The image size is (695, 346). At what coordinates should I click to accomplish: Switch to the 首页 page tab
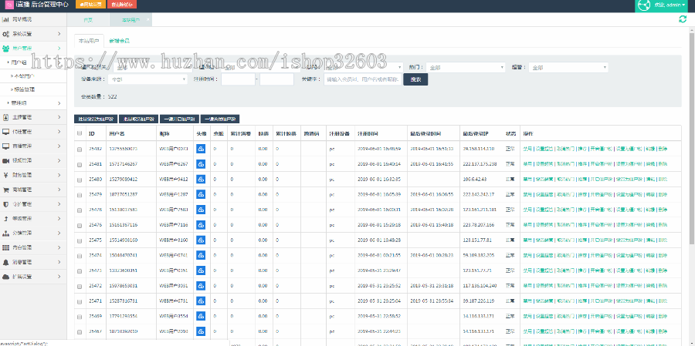click(88, 18)
